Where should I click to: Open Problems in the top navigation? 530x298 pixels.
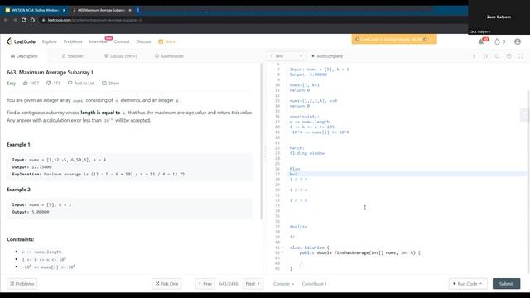(73, 41)
